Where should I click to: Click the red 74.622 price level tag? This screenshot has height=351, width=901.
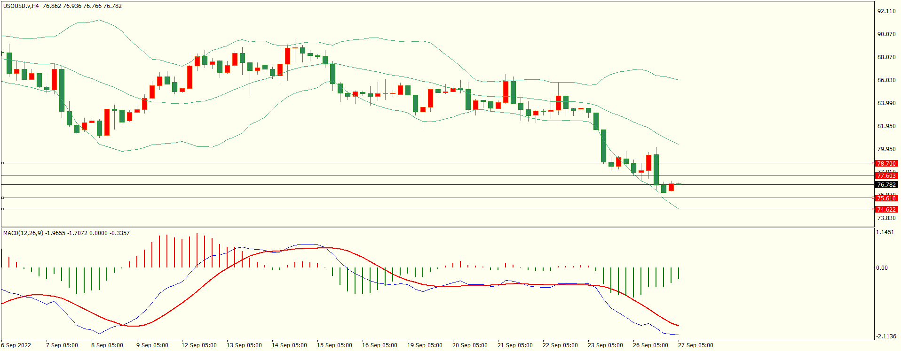pyautogui.click(x=886, y=210)
